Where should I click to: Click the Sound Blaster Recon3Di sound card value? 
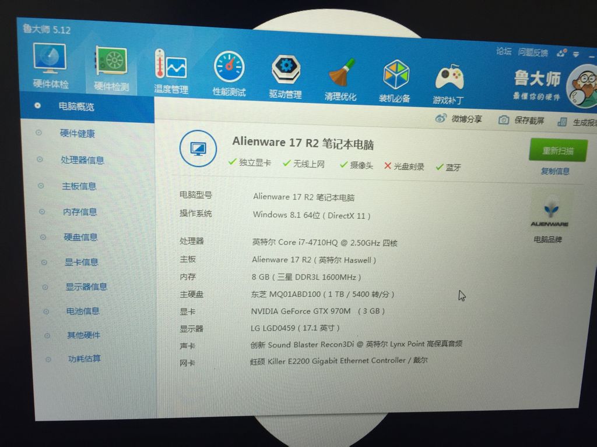356,344
